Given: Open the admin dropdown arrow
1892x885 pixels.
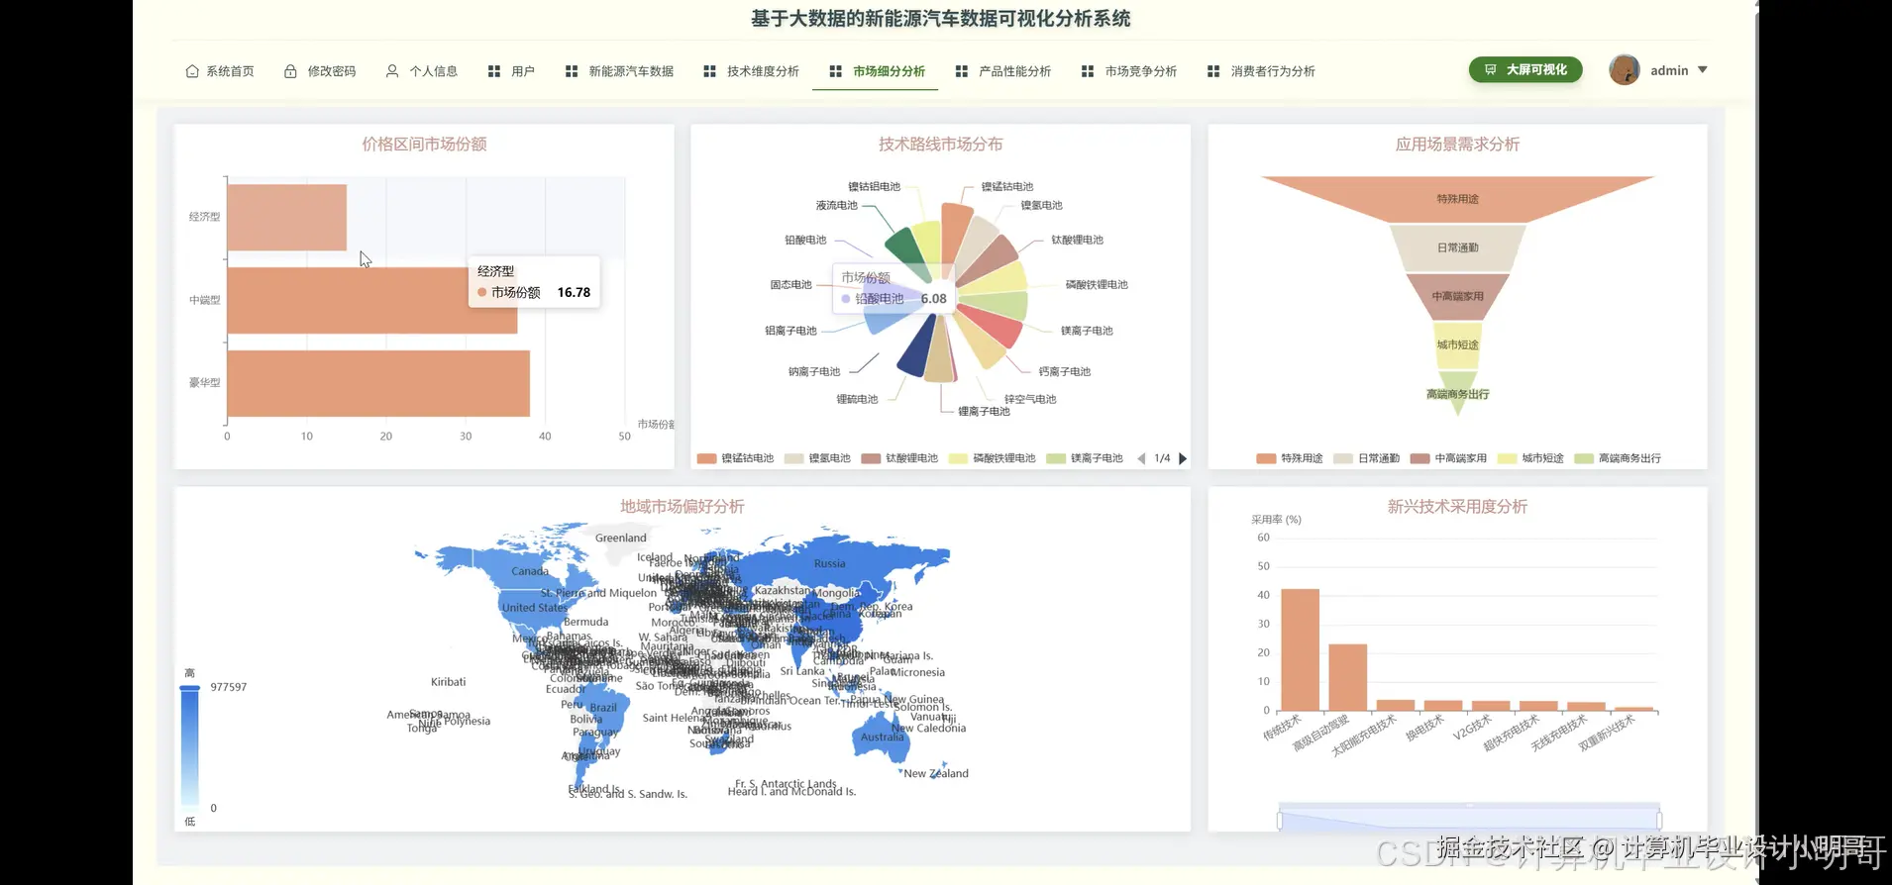Looking at the screenshot, I should (1703, 70).
